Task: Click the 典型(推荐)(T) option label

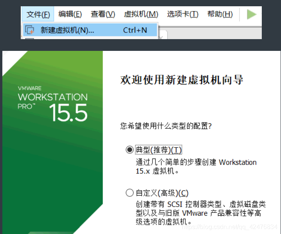Action: [159, 150]
